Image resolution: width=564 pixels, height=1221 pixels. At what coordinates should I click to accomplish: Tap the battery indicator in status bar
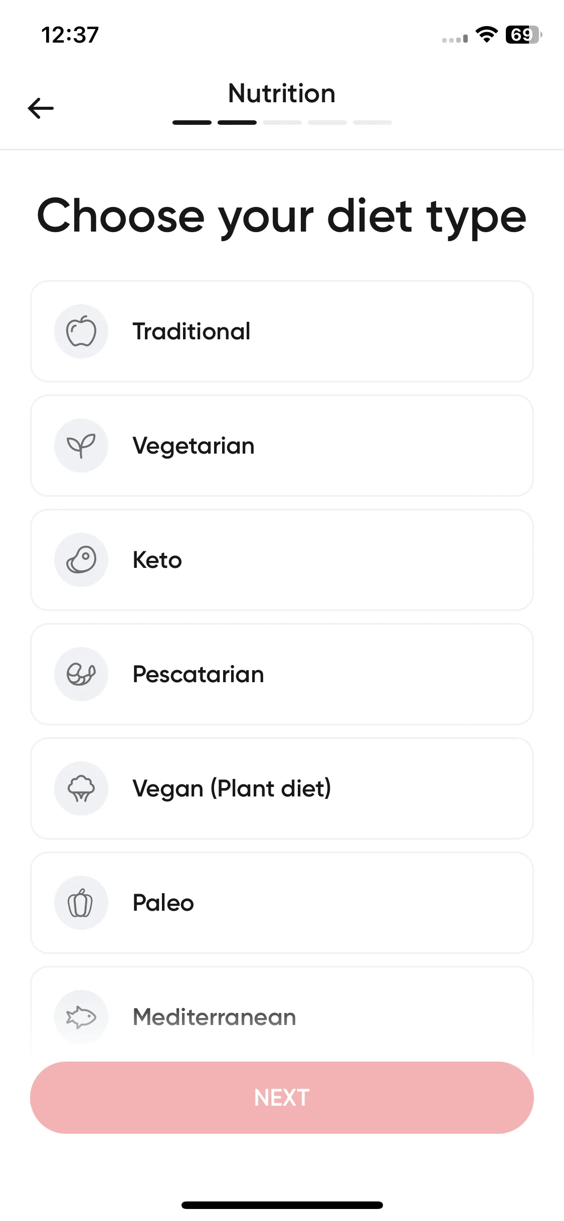click(x=523, y=35)
